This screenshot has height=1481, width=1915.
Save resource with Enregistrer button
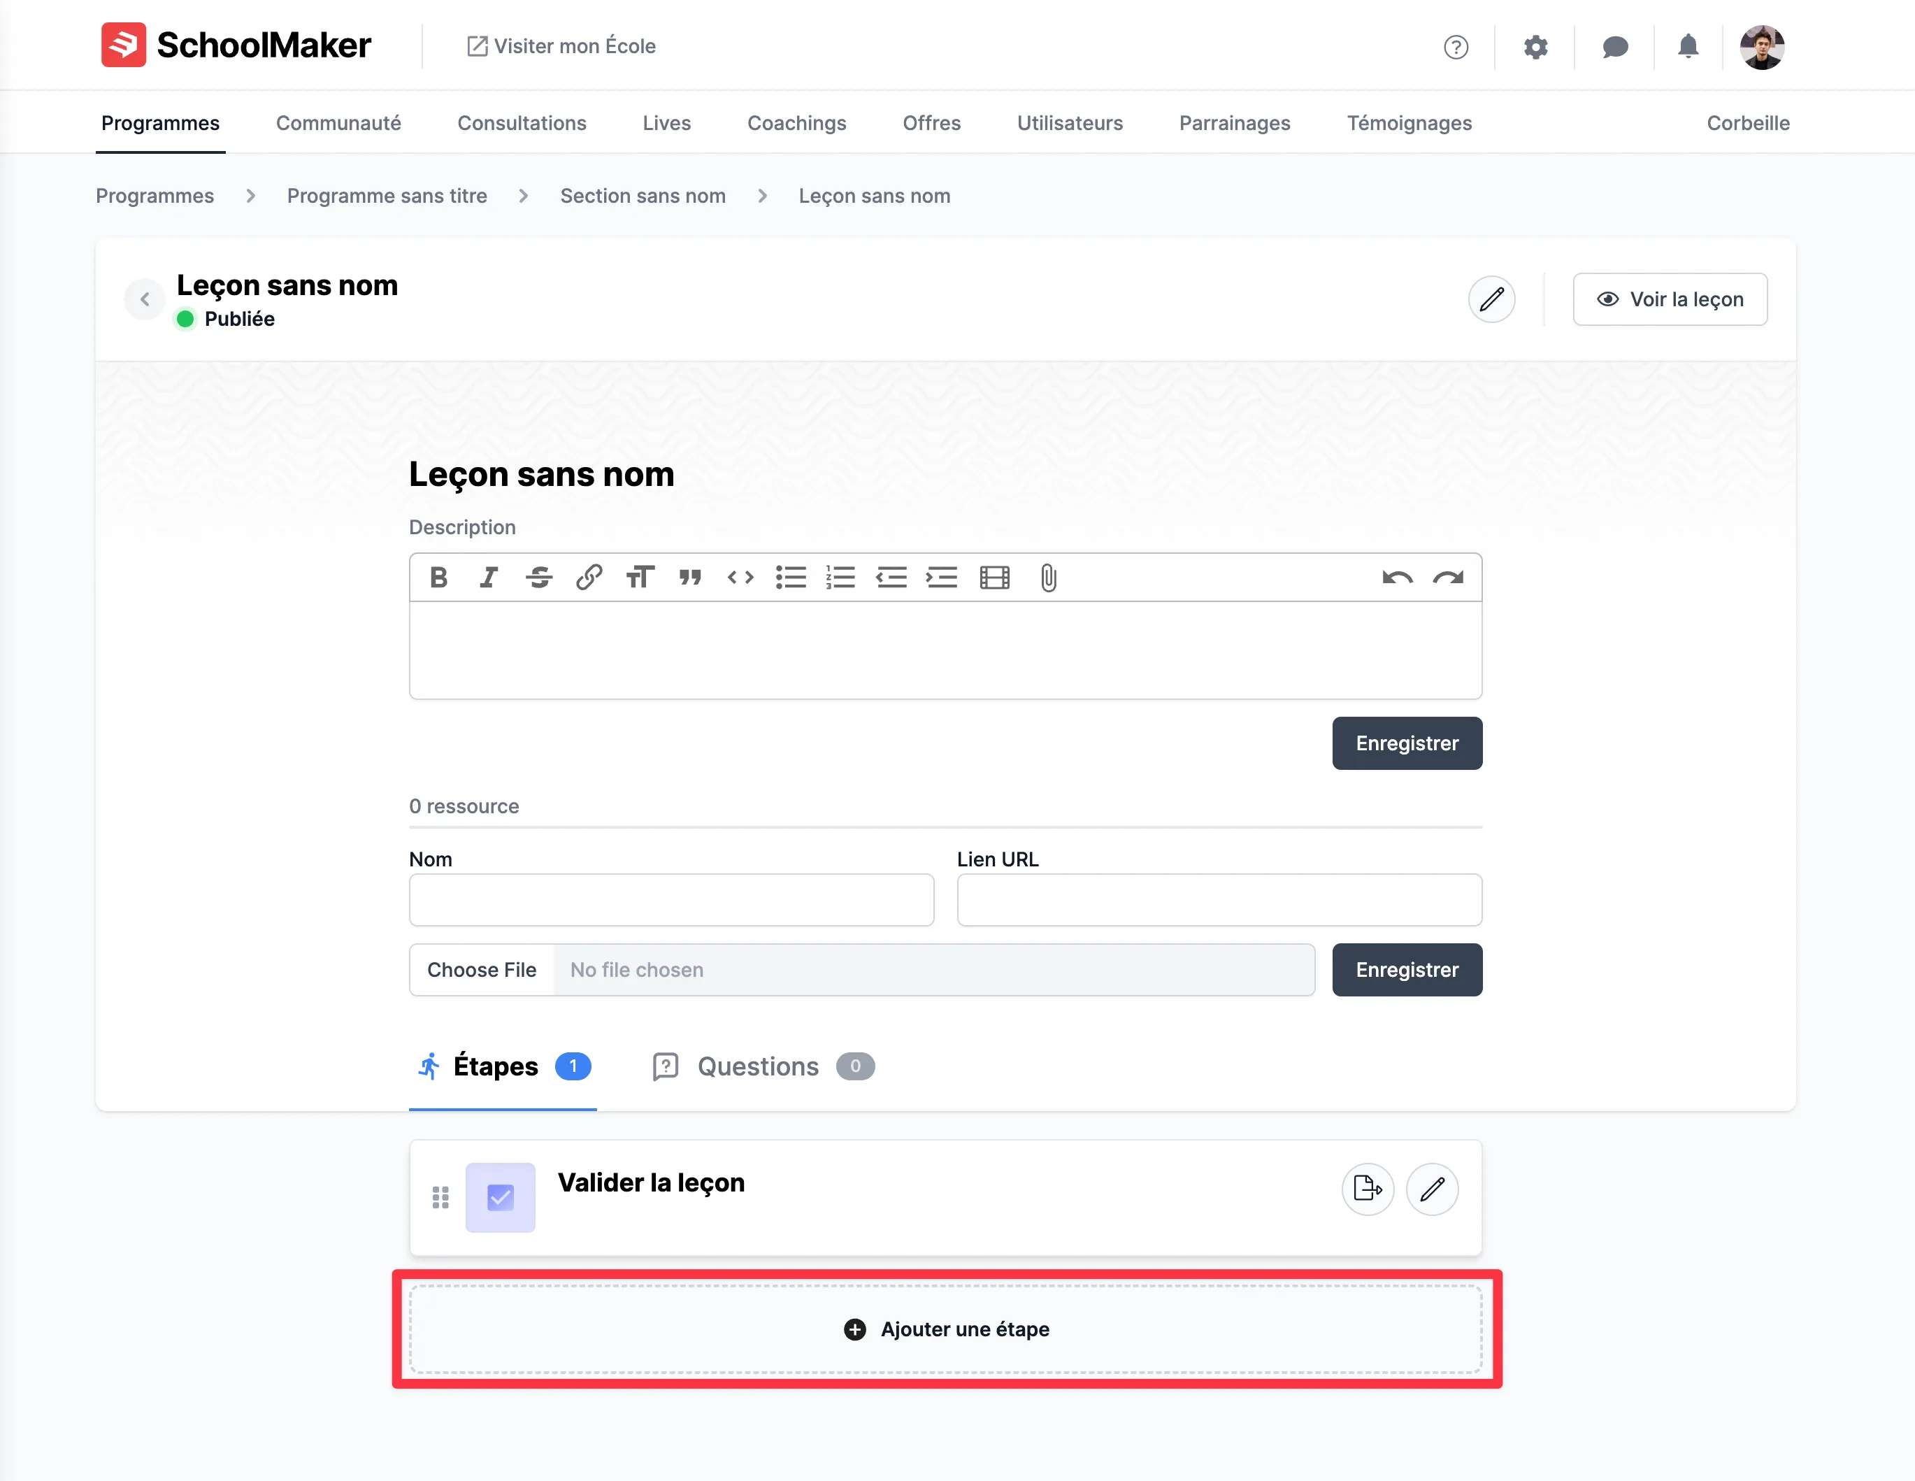[x=1407, y=969]
